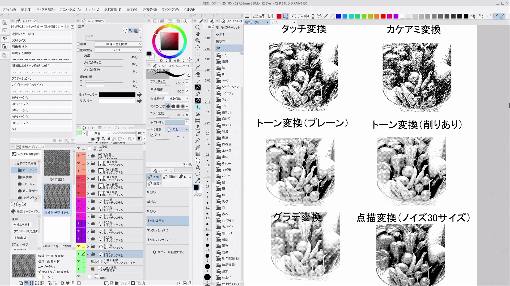
Task: Select the マンガベクターセット quick access set
Action: click(x=229, y=27)
